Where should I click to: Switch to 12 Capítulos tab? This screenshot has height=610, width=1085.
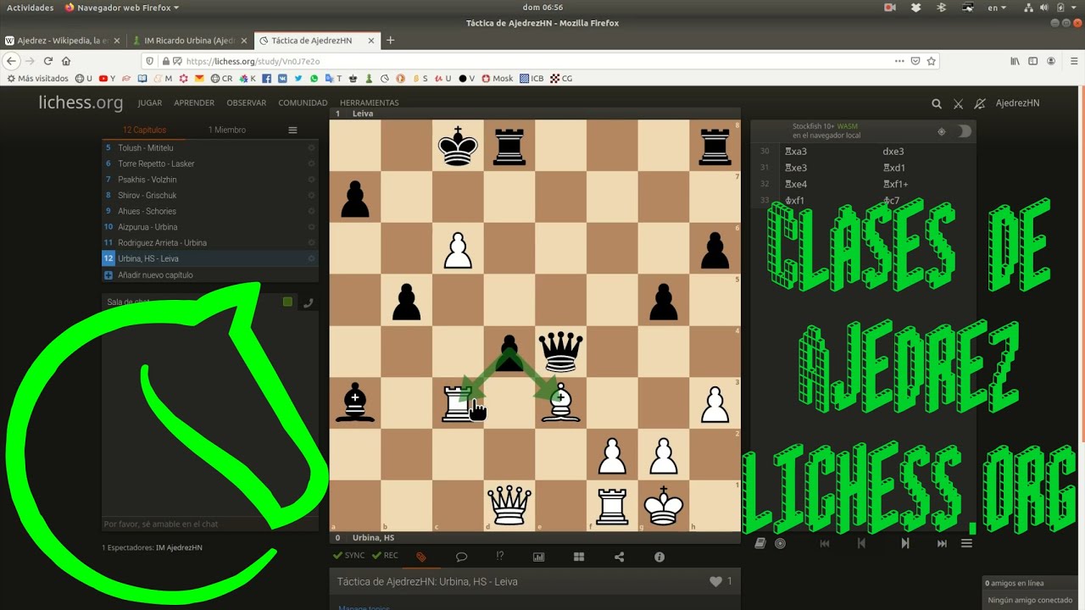tap(144, 130)
